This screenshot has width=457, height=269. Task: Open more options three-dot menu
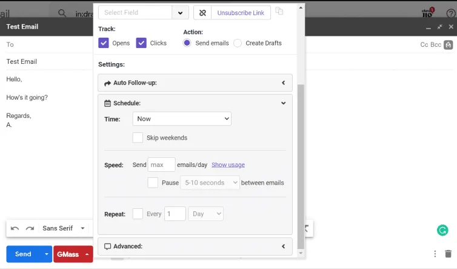(x=435, y=254)
